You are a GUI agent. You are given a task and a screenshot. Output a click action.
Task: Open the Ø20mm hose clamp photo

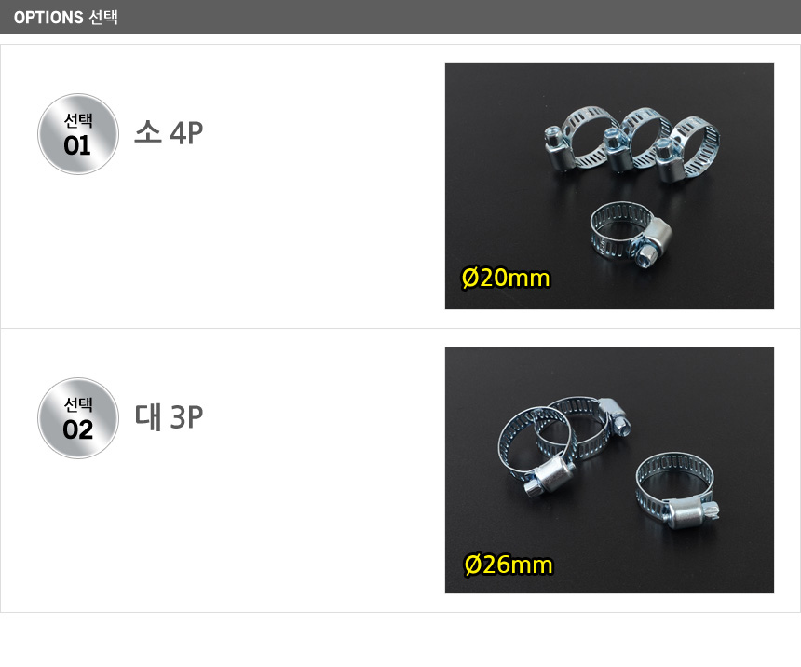click(x=609, y=185)
